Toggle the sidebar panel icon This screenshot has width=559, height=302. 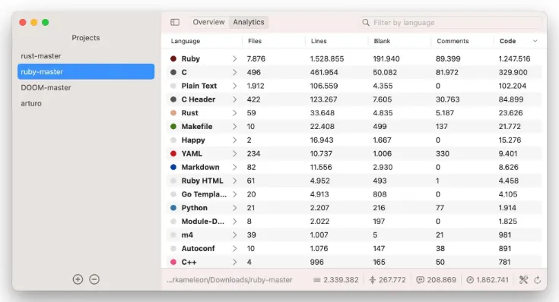click(x=175, y=23)
